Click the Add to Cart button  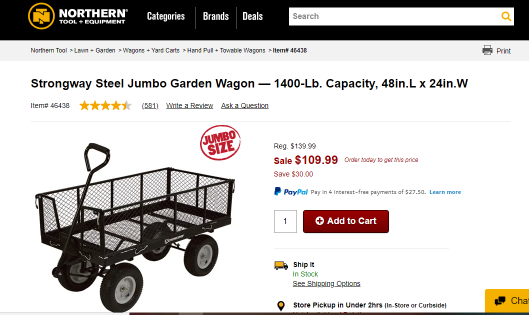pos(345,221)
